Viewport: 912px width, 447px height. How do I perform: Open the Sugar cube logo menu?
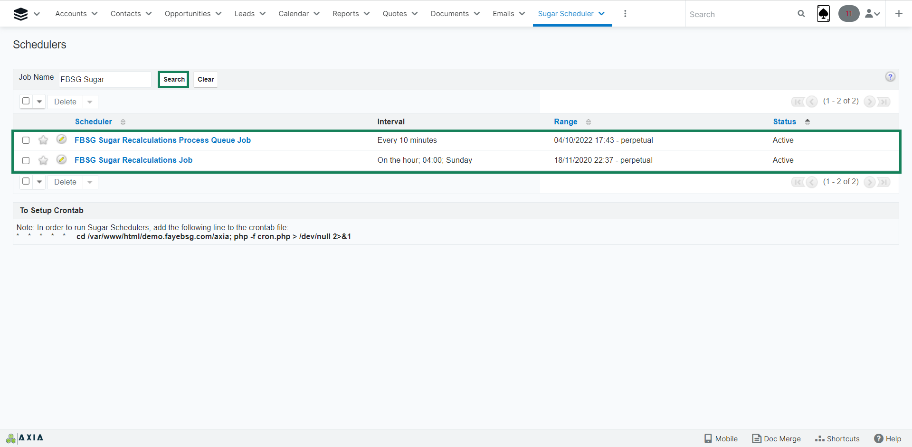tap(21, 14)
